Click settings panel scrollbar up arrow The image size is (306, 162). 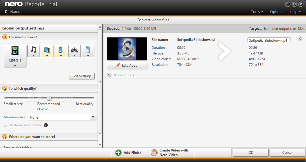click(100, 27)
